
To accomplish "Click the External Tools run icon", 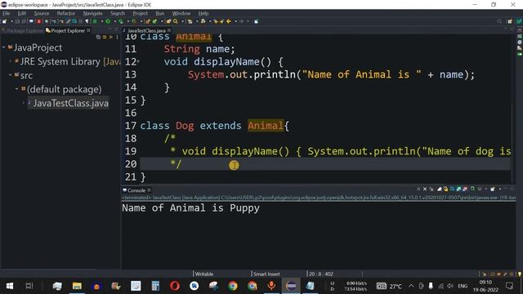I will [x=133, y=21].
